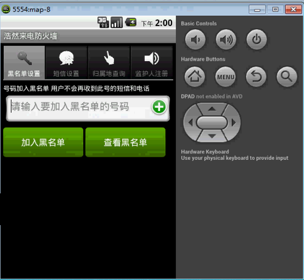The image size is (304, 280).
Task: Click the DPAD left arrow
Action: point(190,123)
